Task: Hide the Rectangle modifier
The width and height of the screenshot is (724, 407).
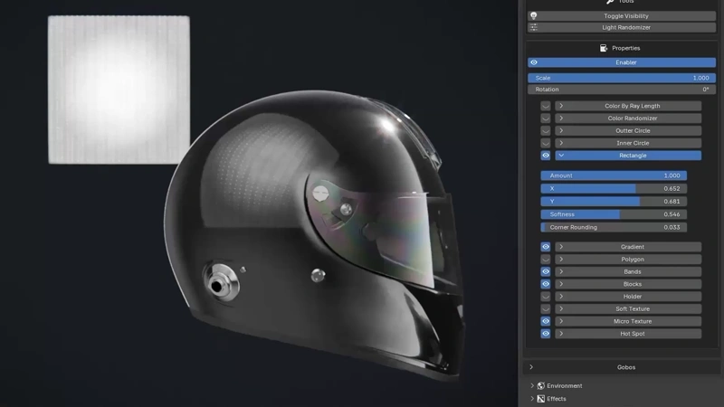Action: (x=546, y=156)
